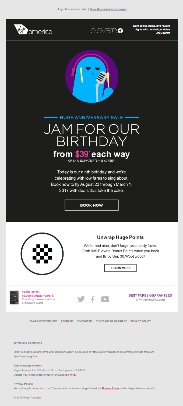Click the checkered gift circle icon
The image size is (183, 406).
pos(42,254)
